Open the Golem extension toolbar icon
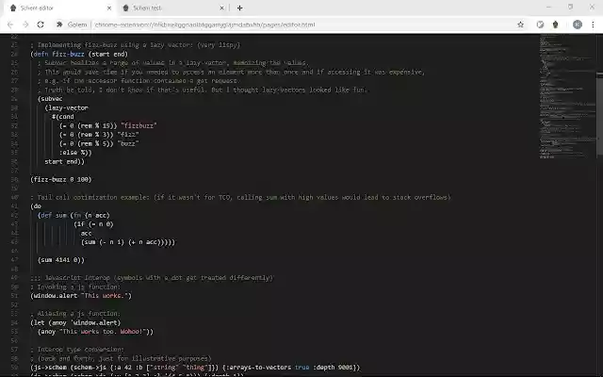 point(555,25)
